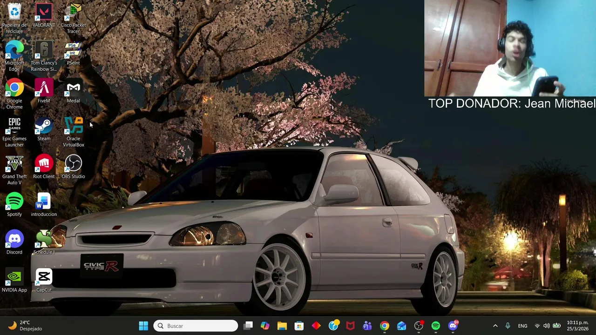Viewport: 596px width, 335px height.
Task: Show hidden system tray icons
Action: pos(495,326)
